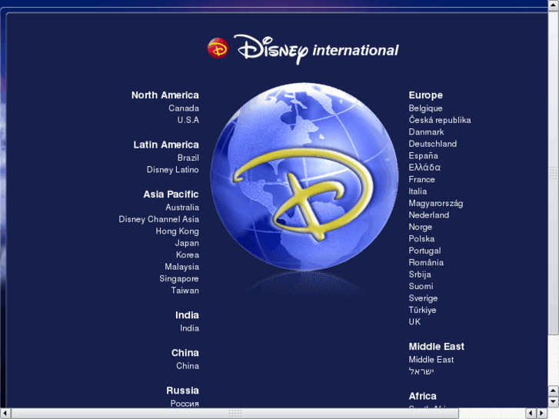This screenshot has width=559, height=419.
Task: Select the España link
Action: [x=423, y=155]
